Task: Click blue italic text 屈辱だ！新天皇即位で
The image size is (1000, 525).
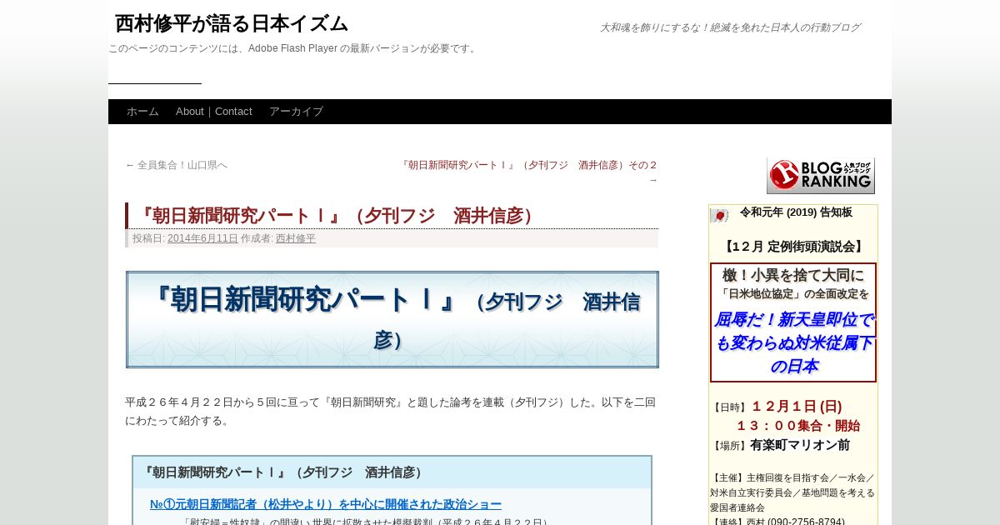Action: click(793, 320)
